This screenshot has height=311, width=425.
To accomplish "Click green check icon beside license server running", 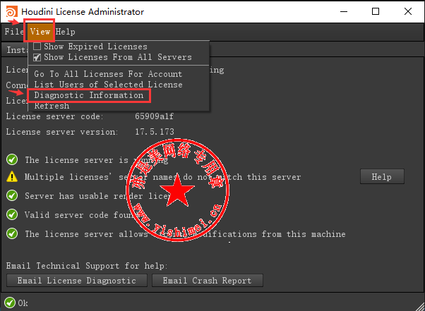I will 12,159.
